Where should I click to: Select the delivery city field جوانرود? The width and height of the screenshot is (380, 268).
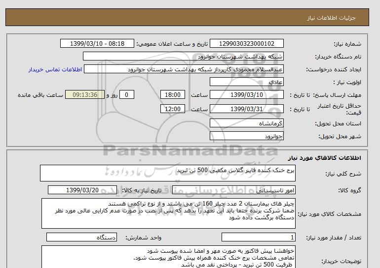246,136
